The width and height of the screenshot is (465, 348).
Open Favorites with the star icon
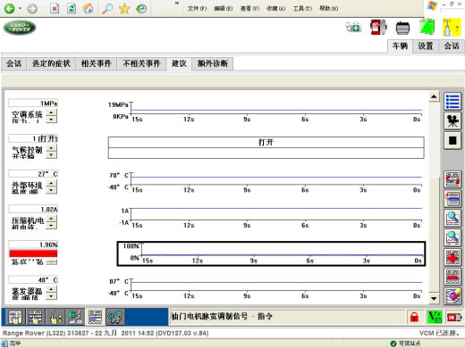point(124,8)
